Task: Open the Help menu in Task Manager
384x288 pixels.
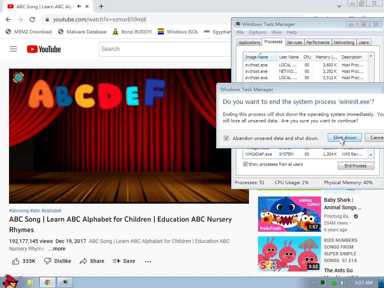Action: [x=292, y=32]
